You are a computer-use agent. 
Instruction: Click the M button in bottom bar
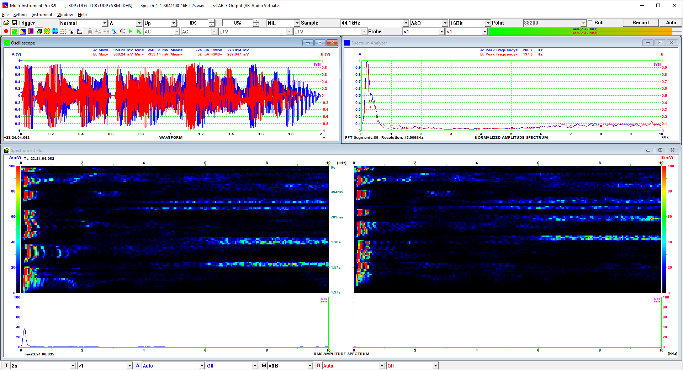[264, 365]
